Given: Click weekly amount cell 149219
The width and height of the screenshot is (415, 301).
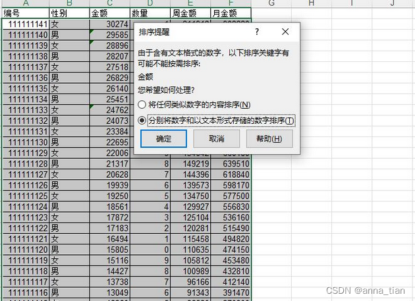Looking at the screenshot, I should 190,163.
